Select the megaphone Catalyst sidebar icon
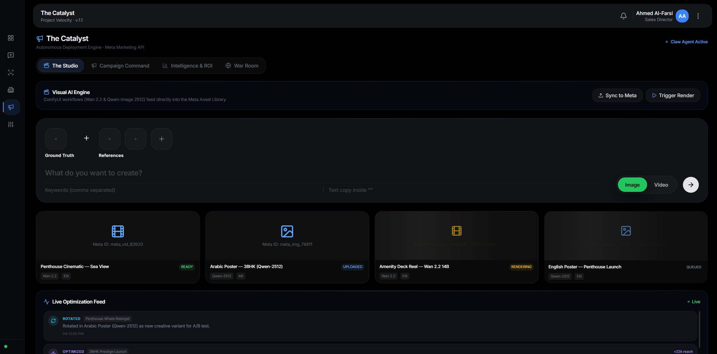The width and height of the screenshot is (717, 354). (x=11, y=107)
